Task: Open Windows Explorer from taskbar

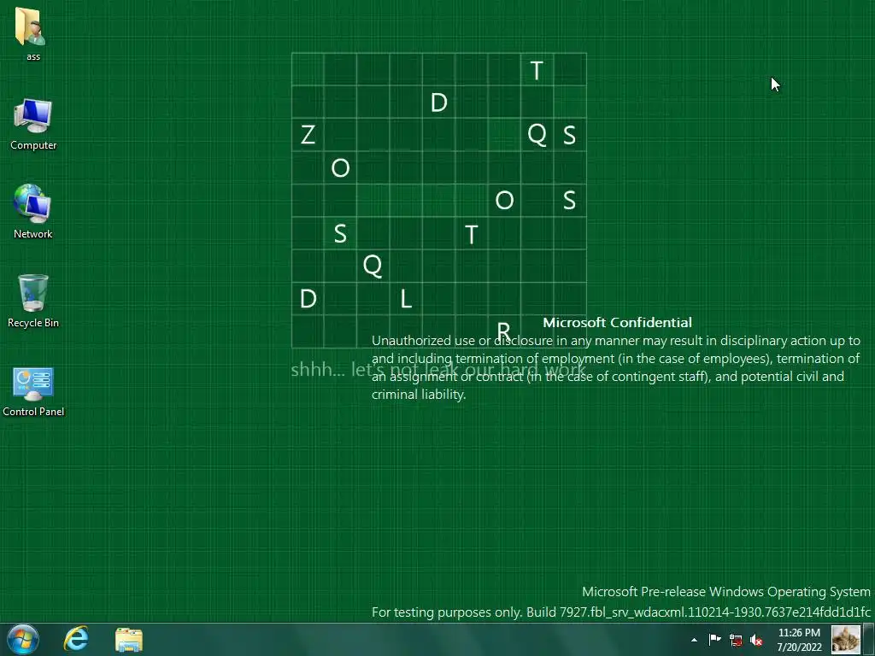Action: [129, 639]
